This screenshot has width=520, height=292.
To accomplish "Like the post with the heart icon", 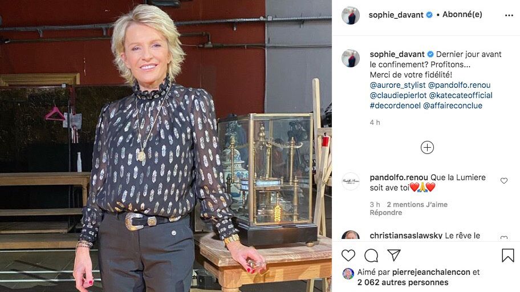I will click(348, 255).
